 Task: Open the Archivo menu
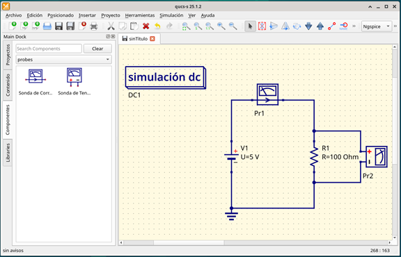13,15
